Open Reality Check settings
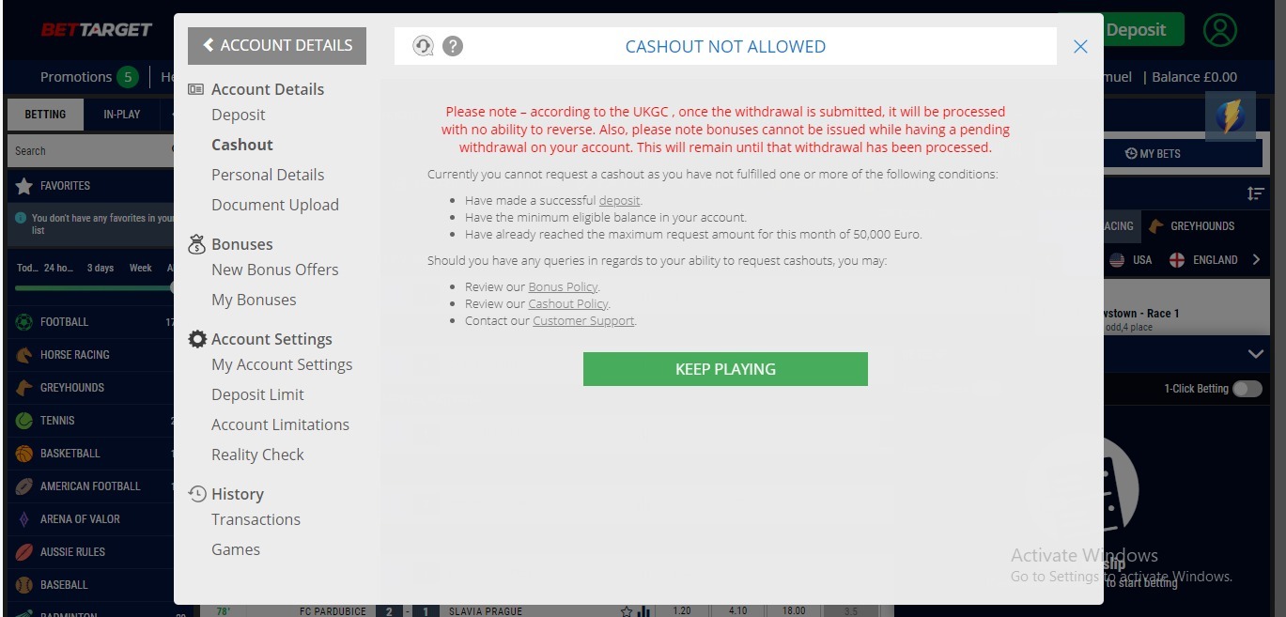Image resolution: width=1286 pixels, height=617 pixels. tap(257, 455)
